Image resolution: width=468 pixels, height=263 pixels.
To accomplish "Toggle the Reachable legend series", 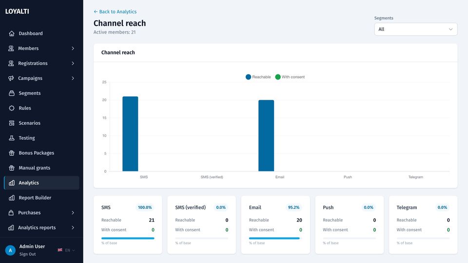I will [258, 77].
